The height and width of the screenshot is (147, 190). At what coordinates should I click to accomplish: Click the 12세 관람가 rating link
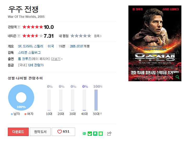tap(35, 65)
